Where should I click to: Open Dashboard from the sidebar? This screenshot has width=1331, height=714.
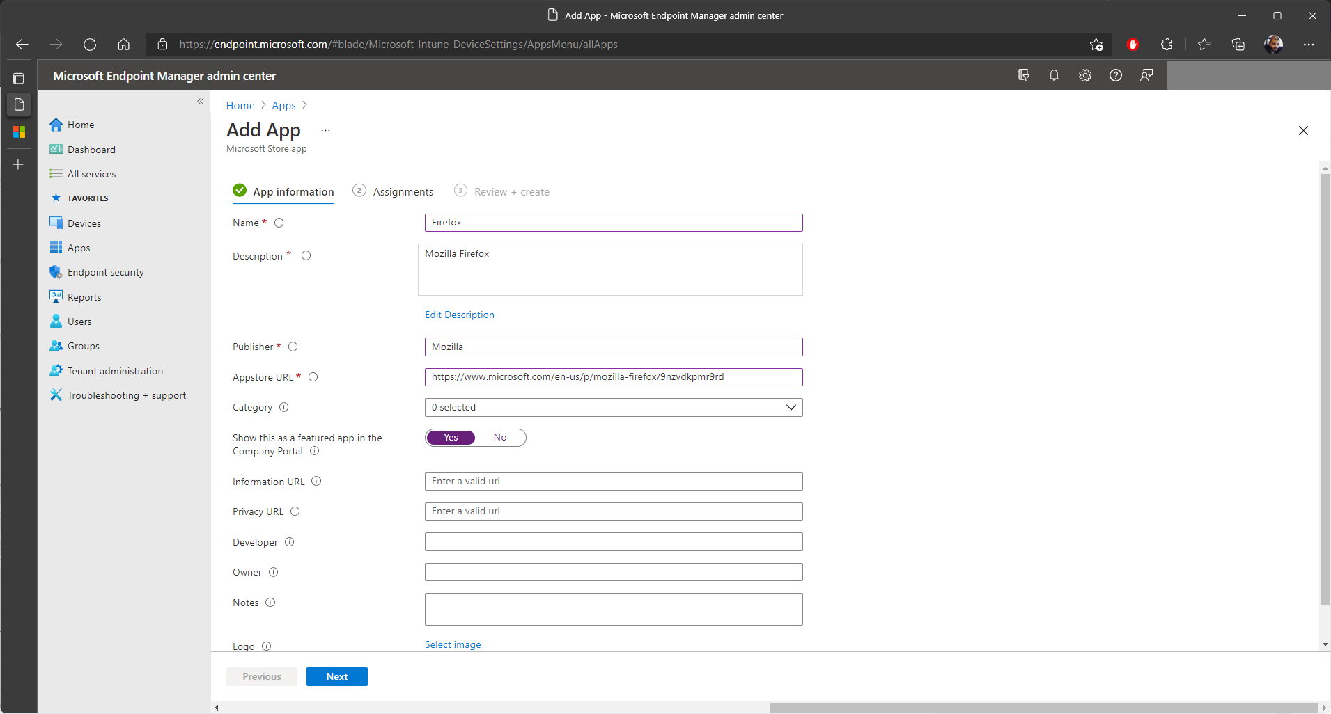click(91, 150)
